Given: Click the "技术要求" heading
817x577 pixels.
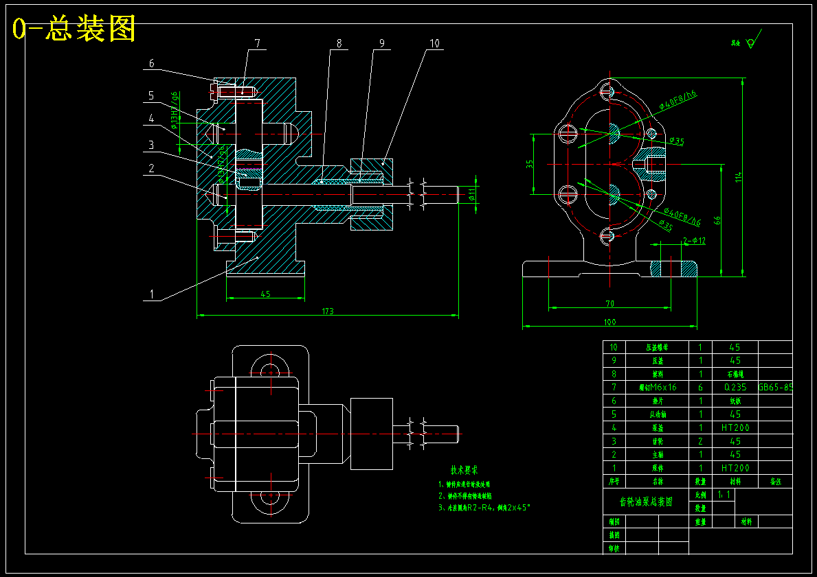Looking at the screenshot, I should tap(465, 470).
